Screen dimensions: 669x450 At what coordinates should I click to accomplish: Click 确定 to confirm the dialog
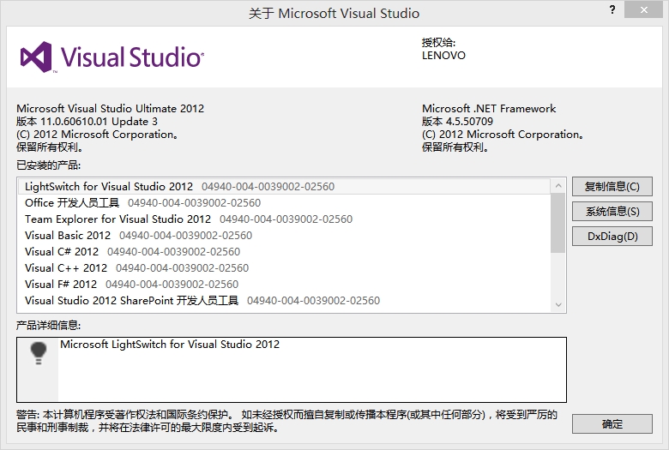point(612,423)
